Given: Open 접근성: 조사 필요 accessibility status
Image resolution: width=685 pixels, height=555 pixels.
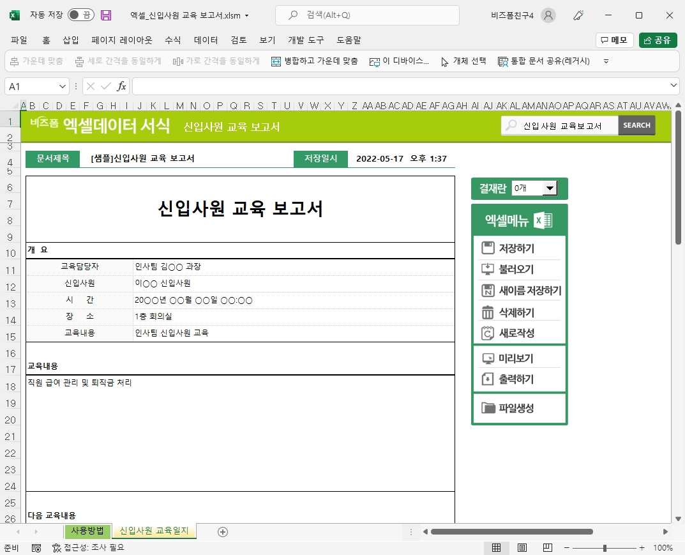Looking at the screenshot, I should coord(88,547).
